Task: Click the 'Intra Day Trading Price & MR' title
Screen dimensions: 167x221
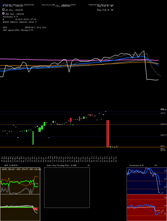Action: pos(61,165)
